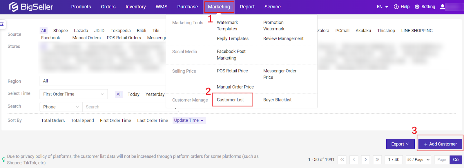The height and width of the screenshot is (168, 464).
Task: Open the First Order Time dropdown
Action: (74, 94)
